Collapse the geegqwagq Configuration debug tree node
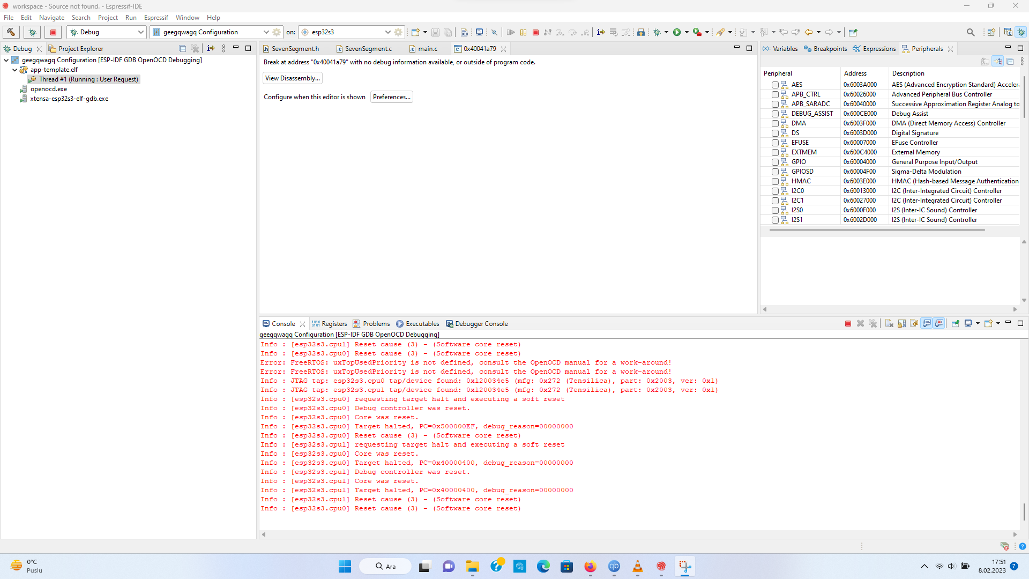The height and width of the screenshot is (579, 1029). [6, 60]
